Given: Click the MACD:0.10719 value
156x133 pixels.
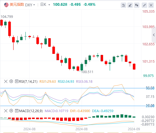Looking at the screenshot, I should (x=57, y=111).
